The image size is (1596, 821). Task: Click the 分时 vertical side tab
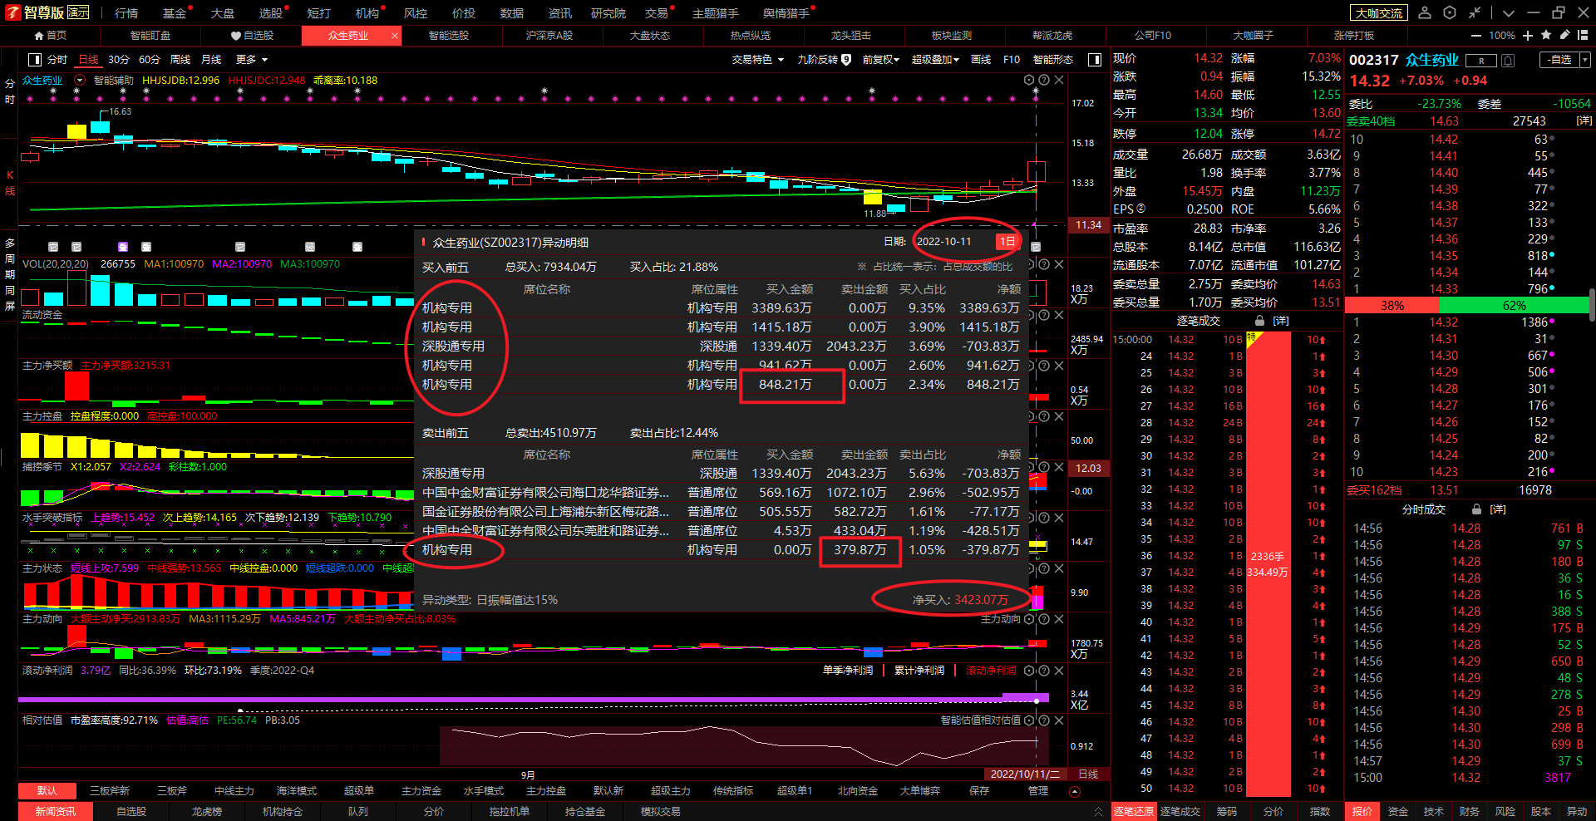click(10, 91)
